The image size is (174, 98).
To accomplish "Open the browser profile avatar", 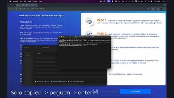I will click(161, 9).
